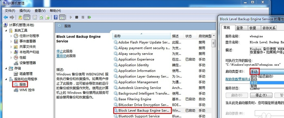The height and width of the screenshot is (118, 284).
Task: Click the Stop Service square icon
Action: click(77, 17)
